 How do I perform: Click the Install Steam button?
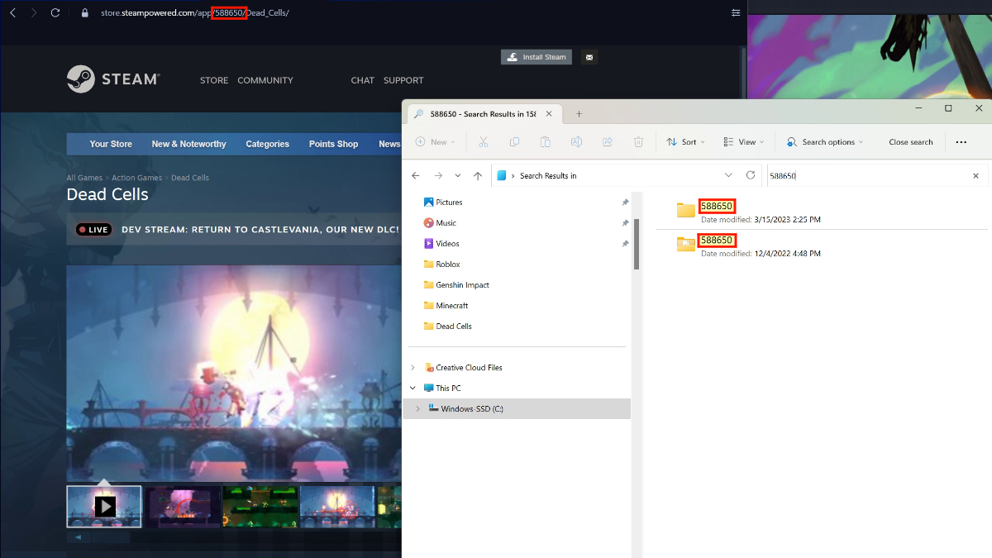pyautogui.click(x=536, y=56)
